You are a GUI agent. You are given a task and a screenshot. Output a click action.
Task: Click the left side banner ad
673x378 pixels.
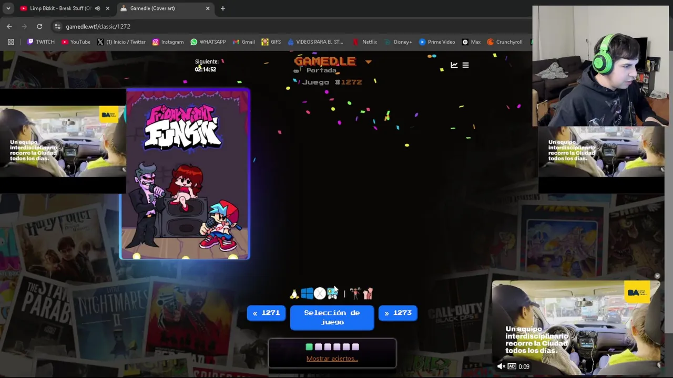(x=63, y=142)
